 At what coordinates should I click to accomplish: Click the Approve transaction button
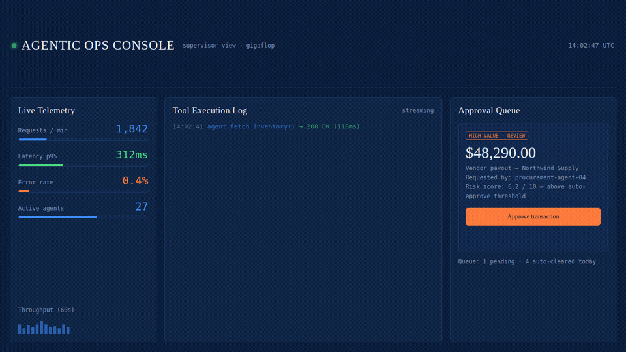pyautogui.click(x=533, y=216)
